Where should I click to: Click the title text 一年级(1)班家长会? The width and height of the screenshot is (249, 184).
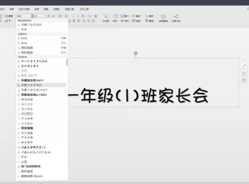[138, 96]
